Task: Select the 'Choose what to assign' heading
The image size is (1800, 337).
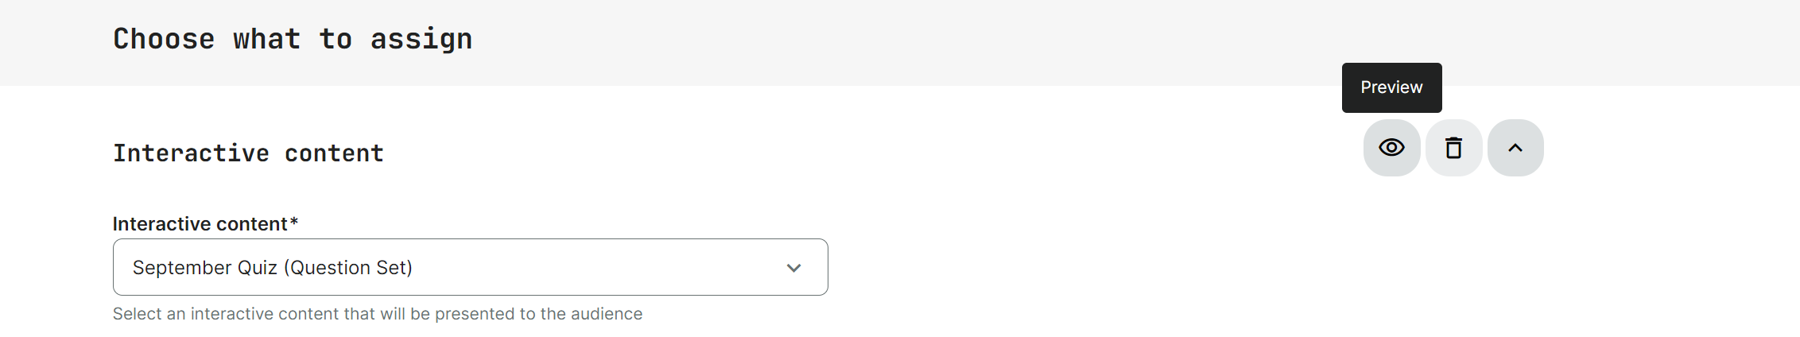Action: click(293, 39)
